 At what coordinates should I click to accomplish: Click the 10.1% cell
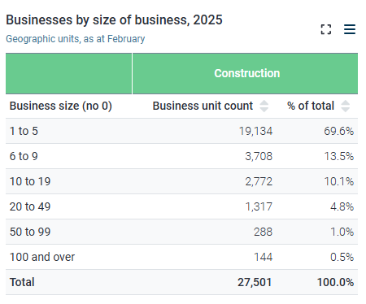coord(339,181)
